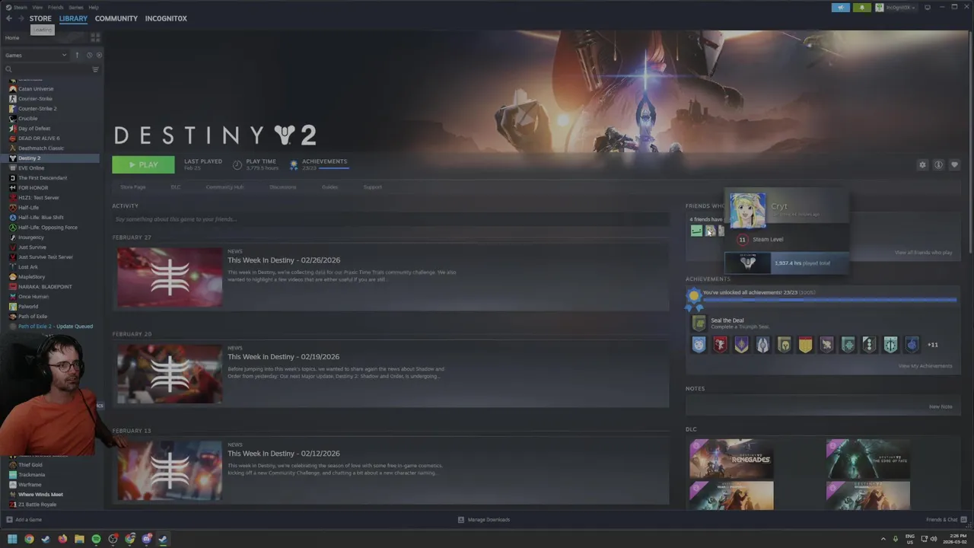Click the ready-to-play filter icon

point(99,55)
